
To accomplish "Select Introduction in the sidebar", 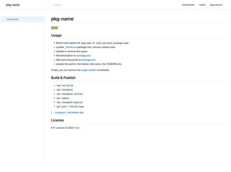I will click(22, 19).
